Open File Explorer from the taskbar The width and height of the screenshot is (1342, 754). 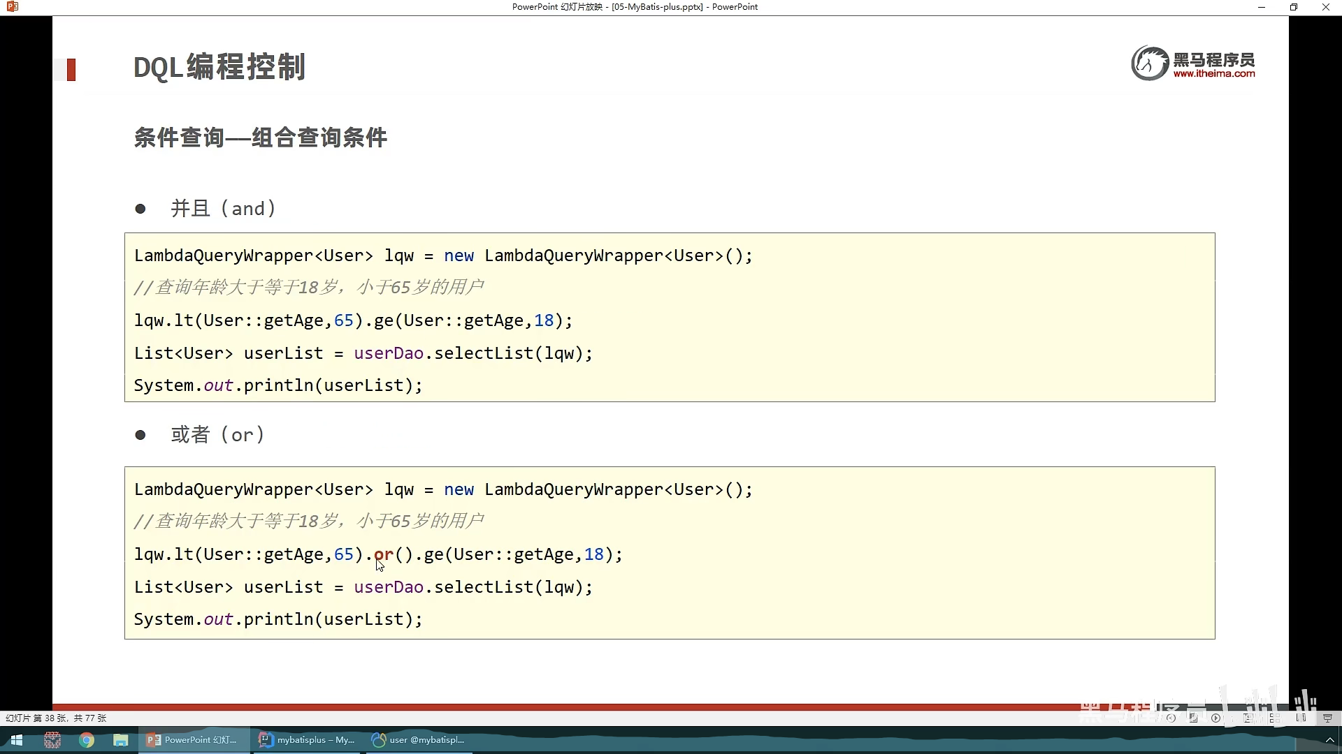121,740
